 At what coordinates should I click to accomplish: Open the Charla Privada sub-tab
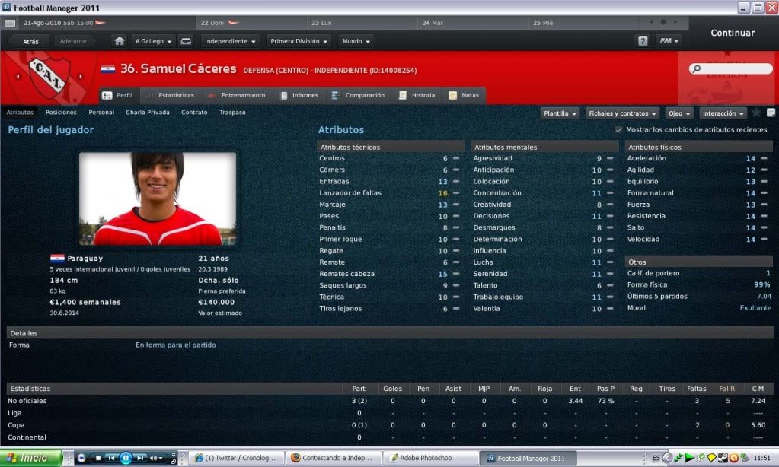point(148,112)
